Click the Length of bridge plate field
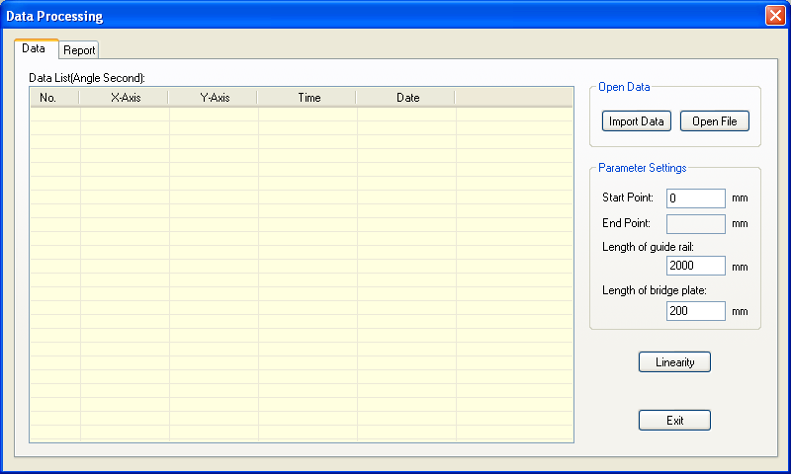The height and width of the screenshot is (474, 791). point(695,312)
